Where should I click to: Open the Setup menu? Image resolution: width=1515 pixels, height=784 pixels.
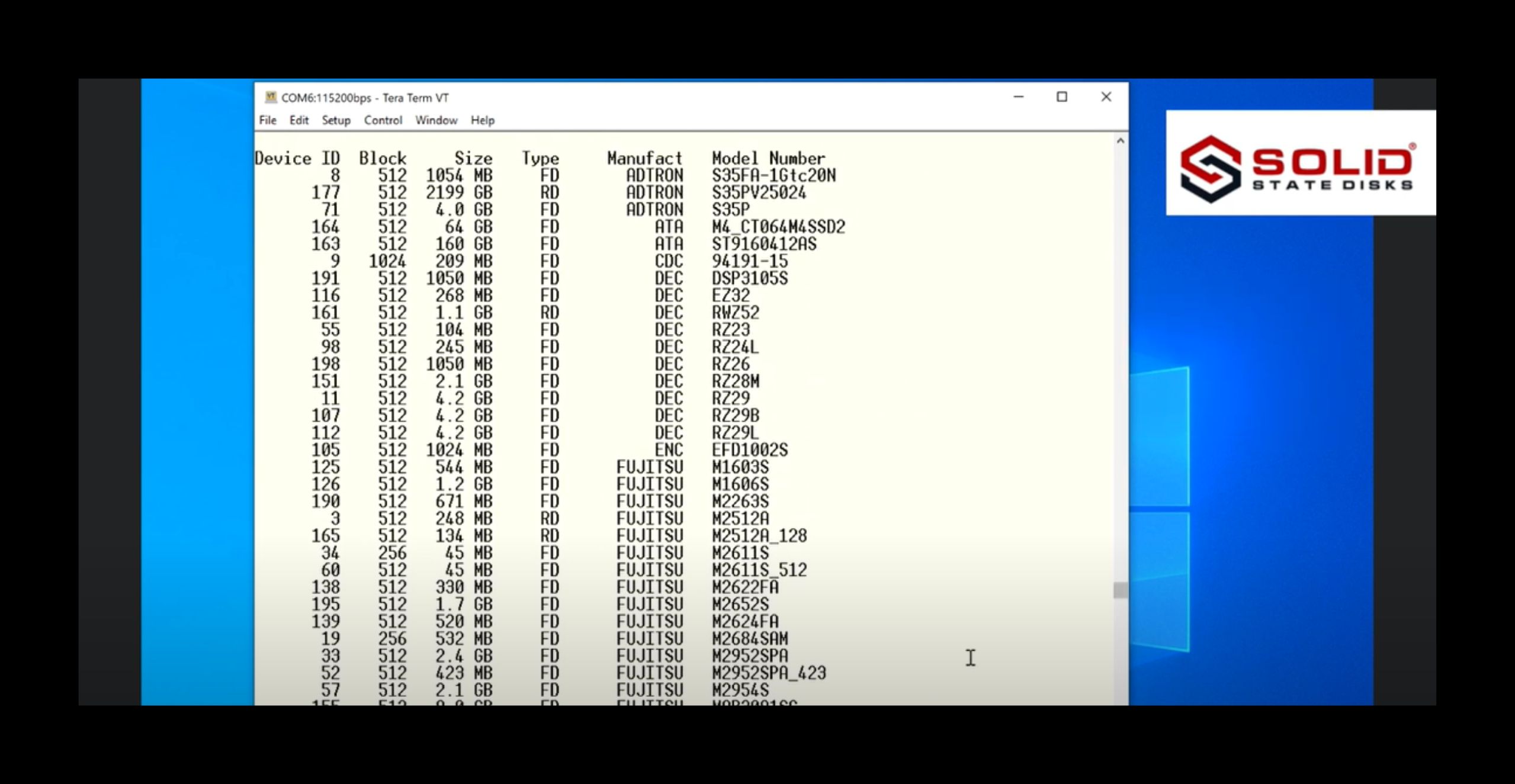coord(336,120)
